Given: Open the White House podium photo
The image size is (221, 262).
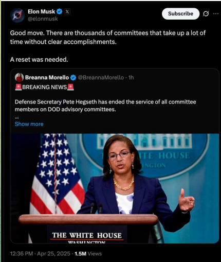Looking at the screenshot, I should 115,188.
